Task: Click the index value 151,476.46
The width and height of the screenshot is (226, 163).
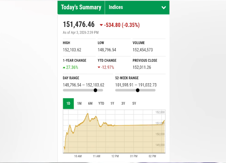Action: coord(79,25)
